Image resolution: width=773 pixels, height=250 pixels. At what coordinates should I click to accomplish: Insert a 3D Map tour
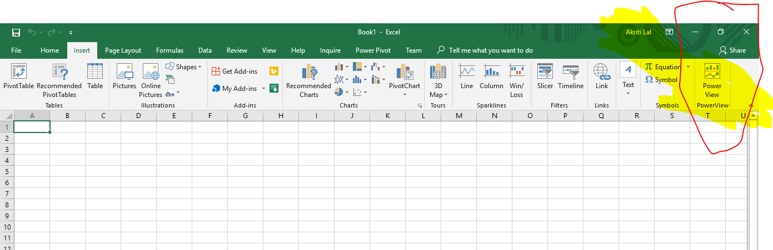point(438,81)
